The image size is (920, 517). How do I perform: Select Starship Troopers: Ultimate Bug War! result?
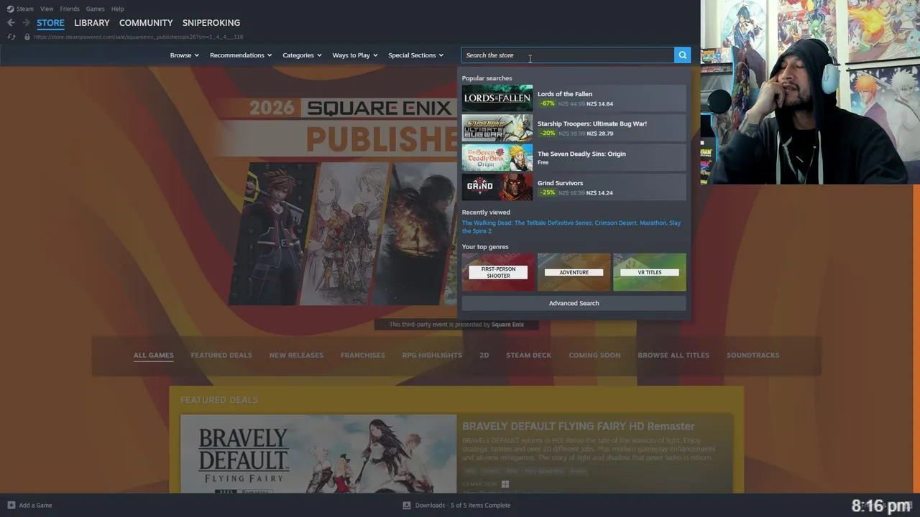tap(574, 128)
